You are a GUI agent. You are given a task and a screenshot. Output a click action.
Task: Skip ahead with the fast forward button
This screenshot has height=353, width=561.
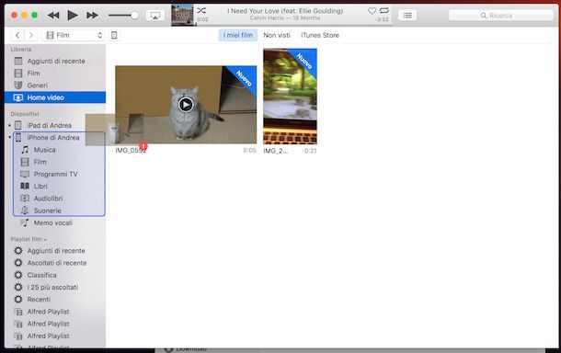(92, 15)
